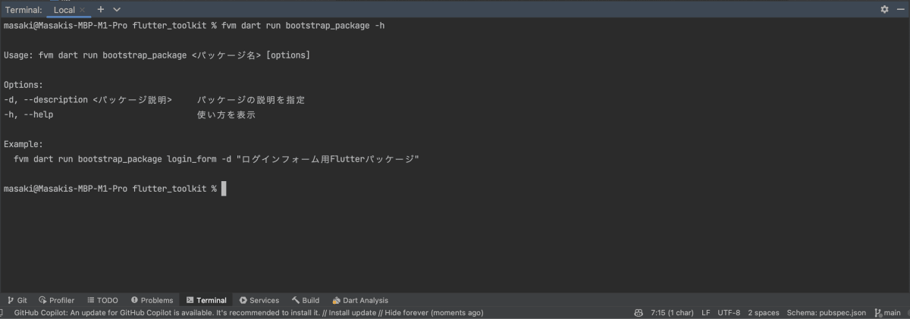Open terminal settings gear menu

click(884, 10)
